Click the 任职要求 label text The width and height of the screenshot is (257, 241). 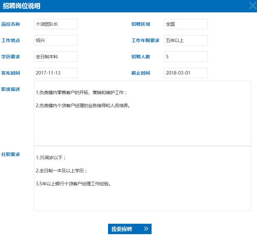pyautogui.click(x=11, y=154)
